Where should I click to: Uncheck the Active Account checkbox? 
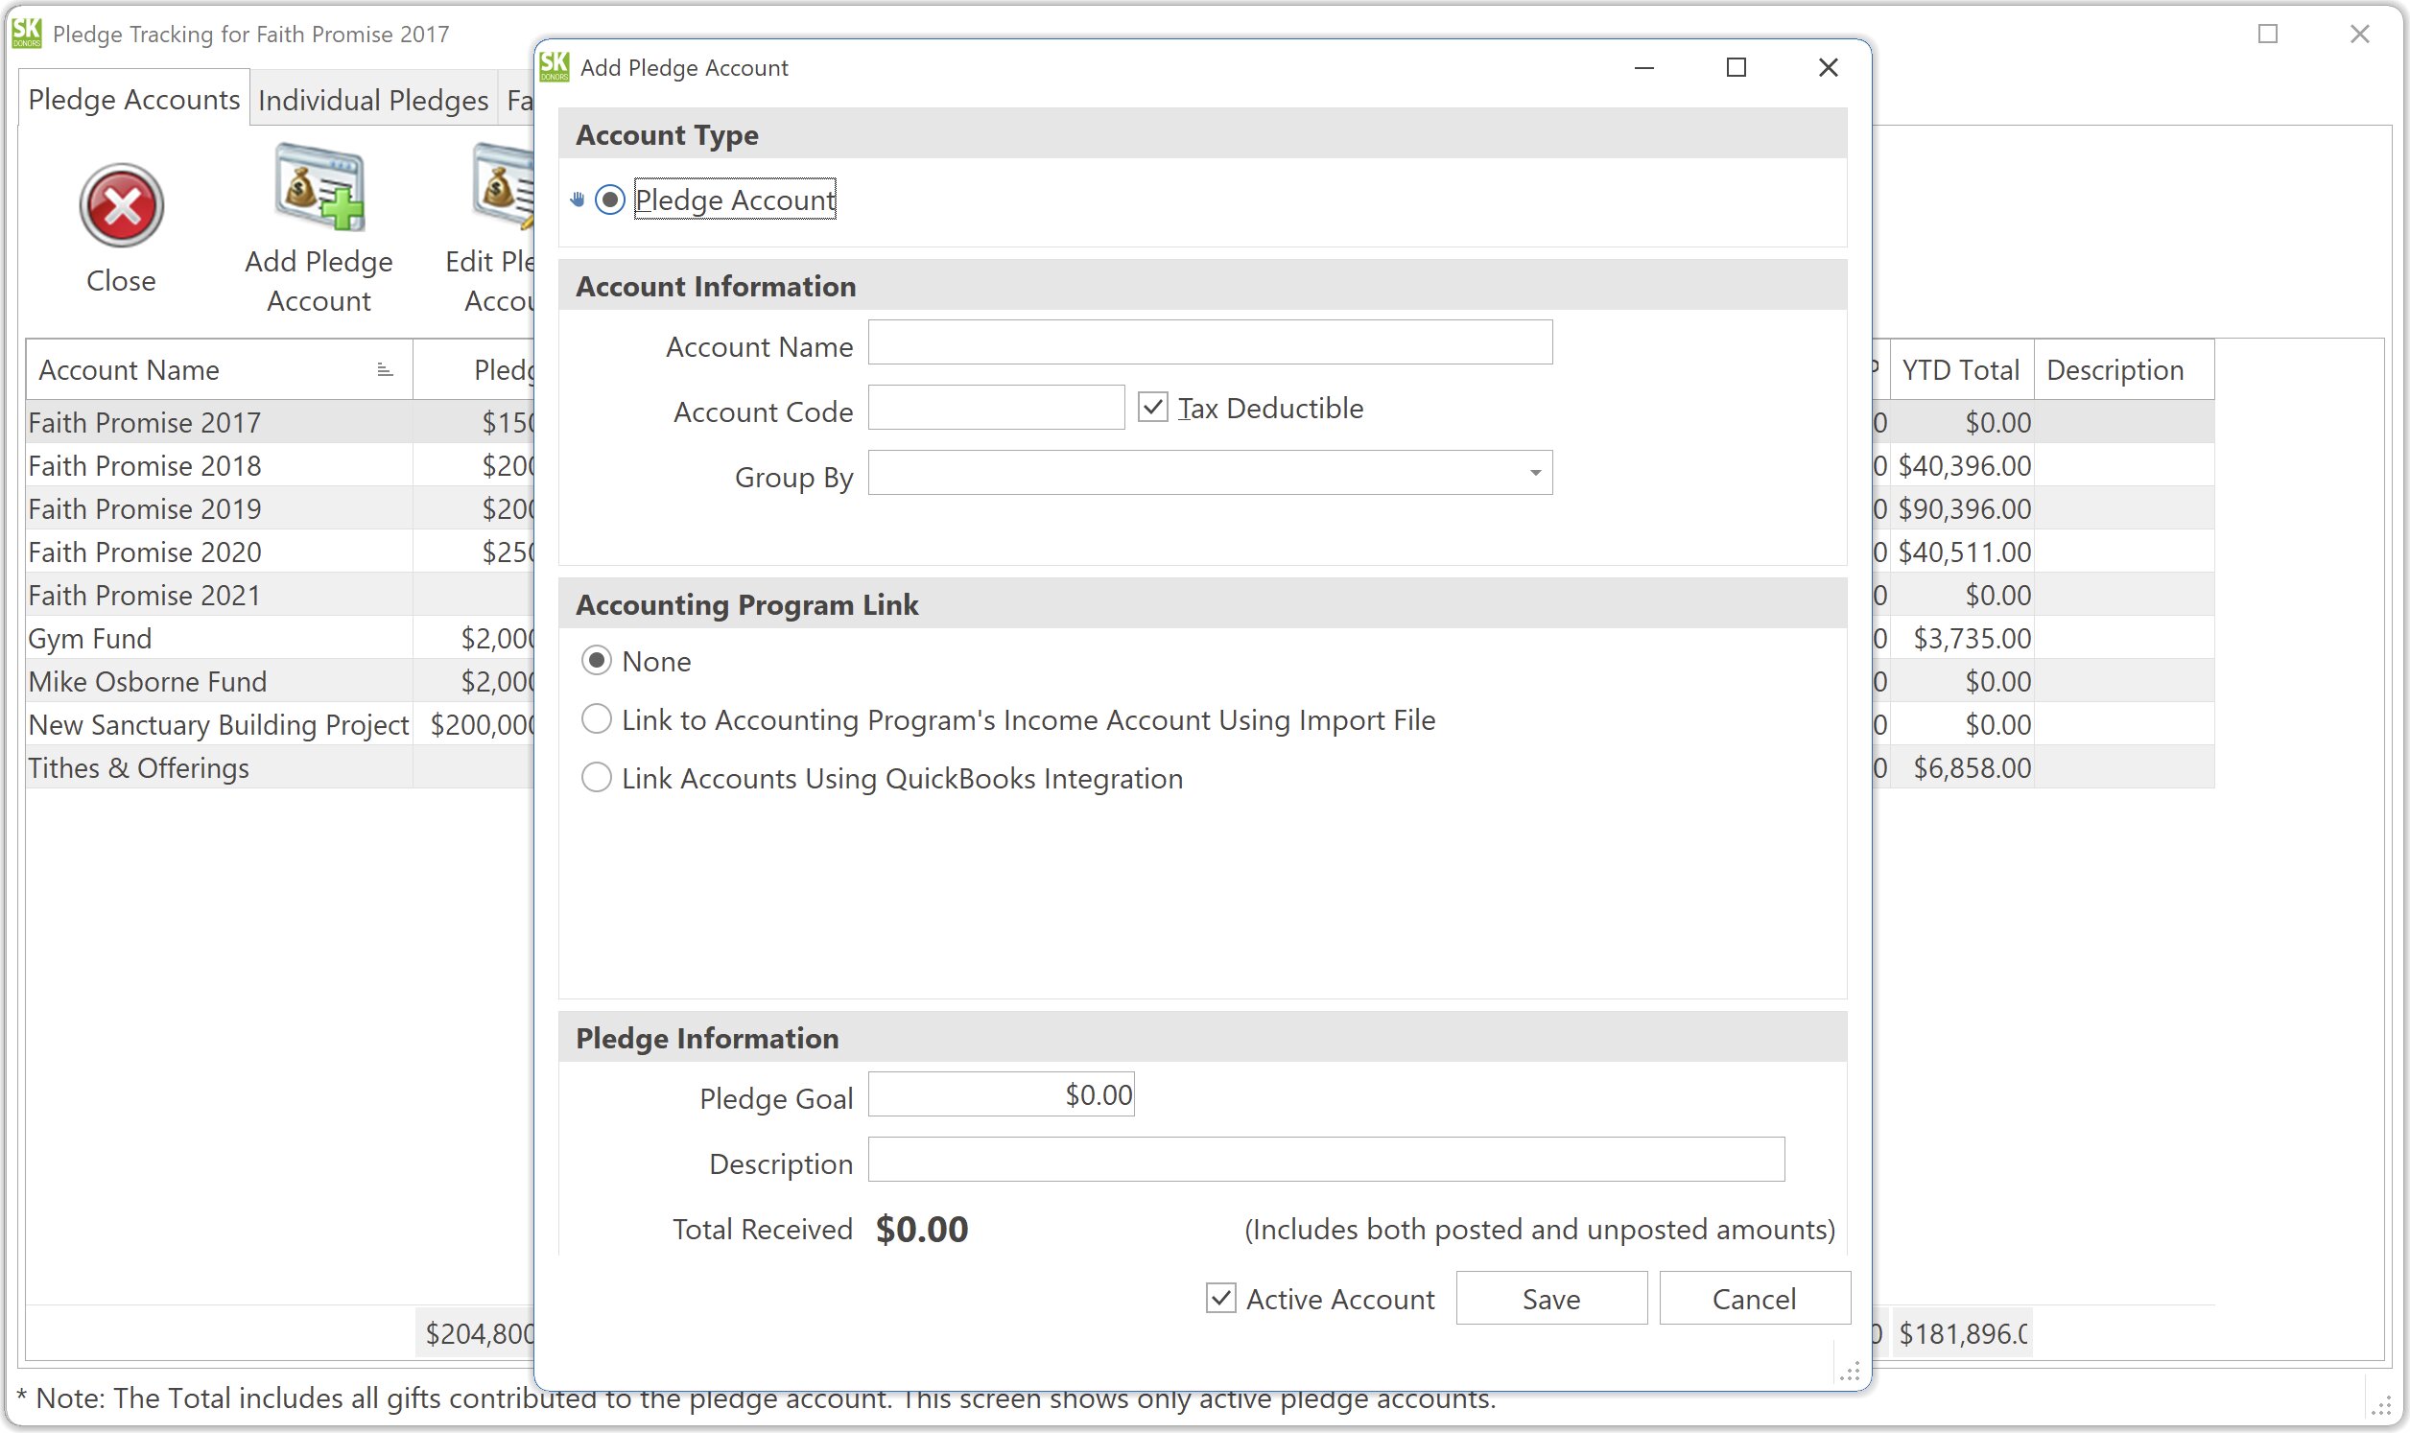tap(1220, 1298)
